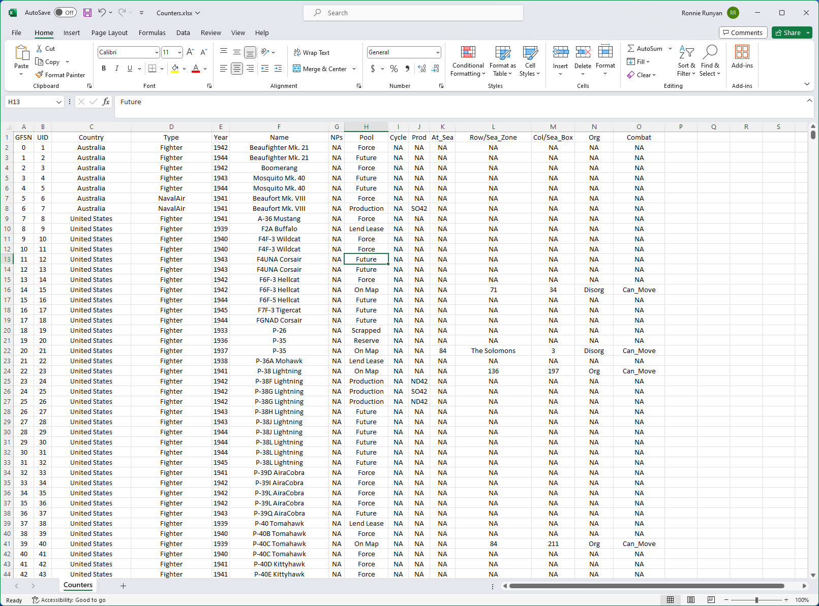Click in the Search box

(x=413, y=13)
